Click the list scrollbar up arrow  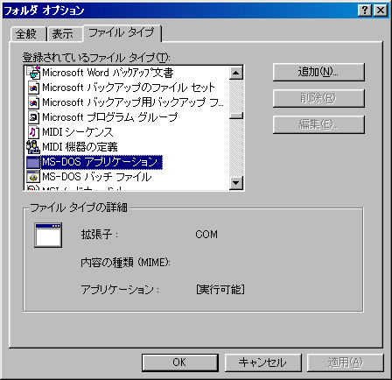(236, 73)
